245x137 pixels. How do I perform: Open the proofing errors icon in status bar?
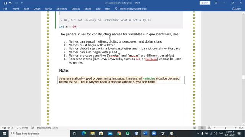32,128
